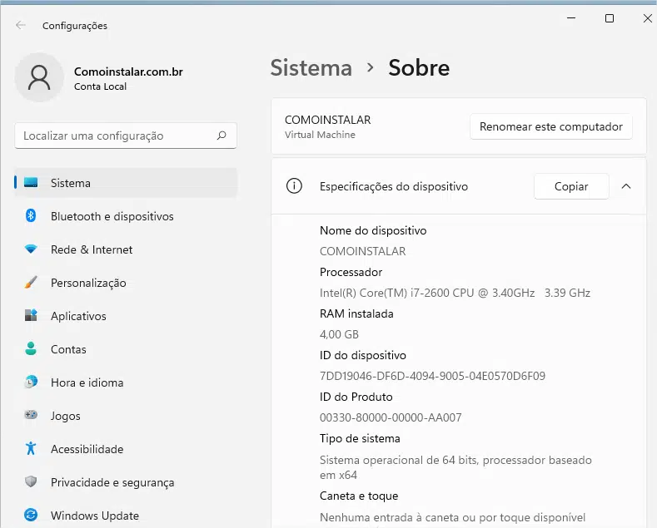The height and width of the screenshot is (528, 657).
Task: Open Jogos settings
Action: [126, 416]
